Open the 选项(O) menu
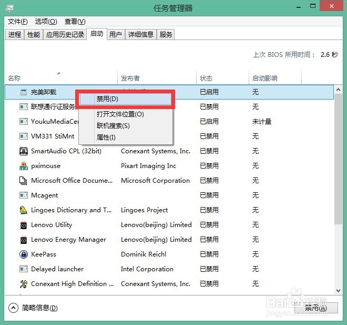 point(46,22)
